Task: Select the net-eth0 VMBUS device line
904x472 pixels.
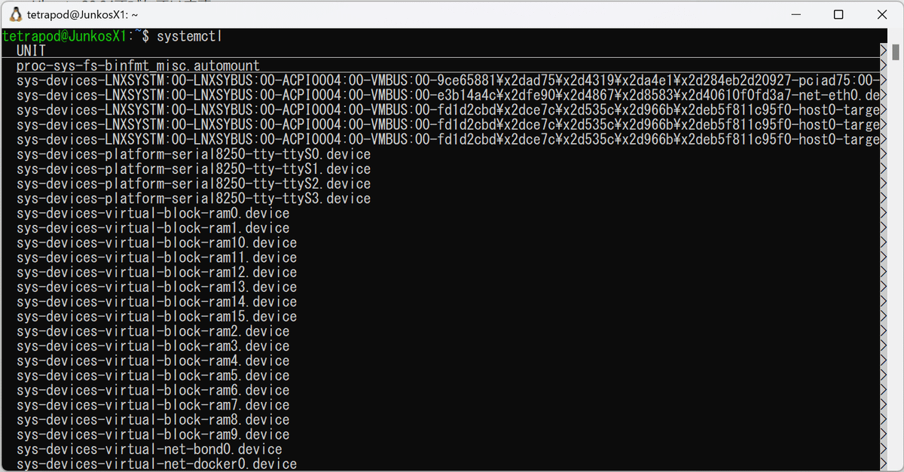Action: (301, 94)
